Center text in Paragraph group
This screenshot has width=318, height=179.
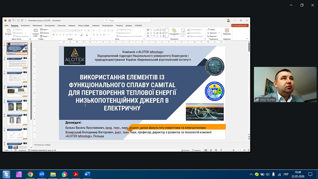[97, 34]
